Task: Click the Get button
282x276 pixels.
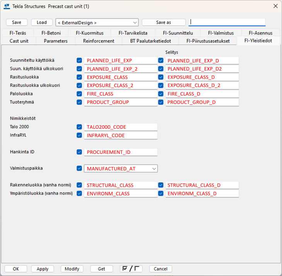Action: pos(102,269)
